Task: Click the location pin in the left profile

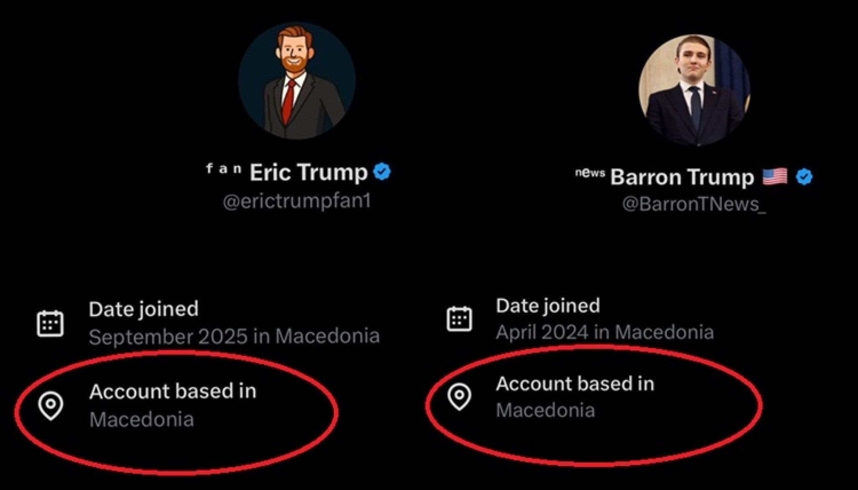Action: click(x=51, y=406)
